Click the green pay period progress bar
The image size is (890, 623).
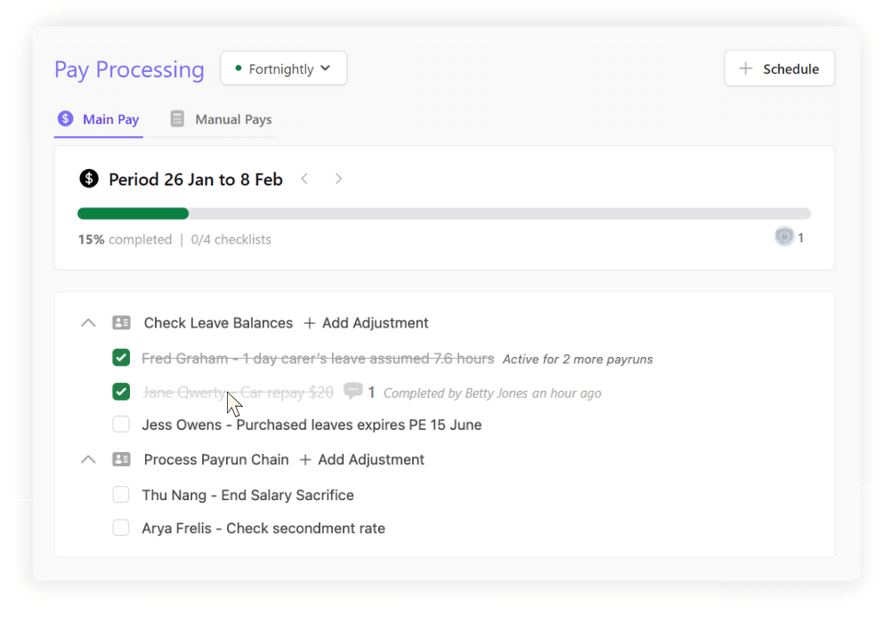(133, 214)
